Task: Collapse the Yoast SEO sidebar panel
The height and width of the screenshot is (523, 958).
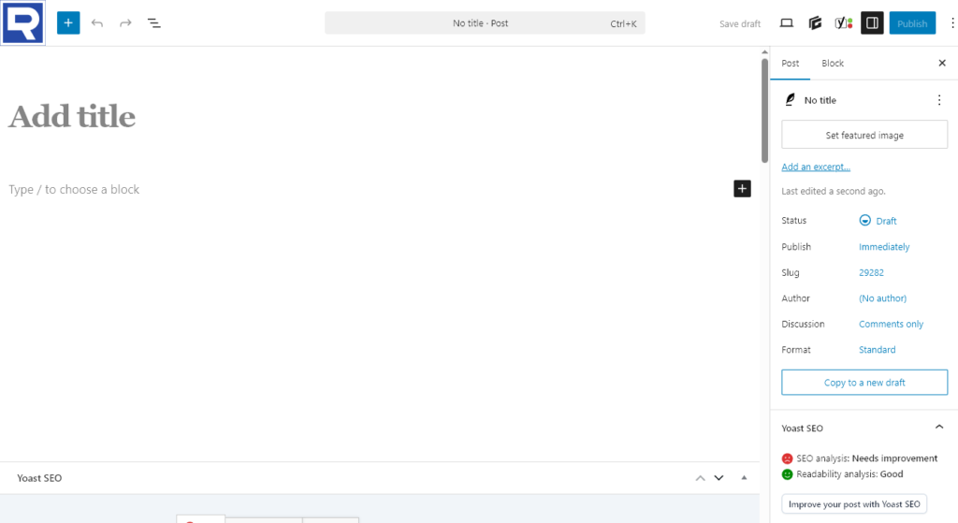Action: point(939,427)
